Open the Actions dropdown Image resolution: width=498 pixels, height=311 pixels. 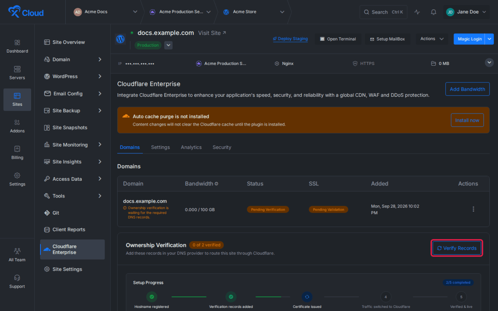click(432, 39)
